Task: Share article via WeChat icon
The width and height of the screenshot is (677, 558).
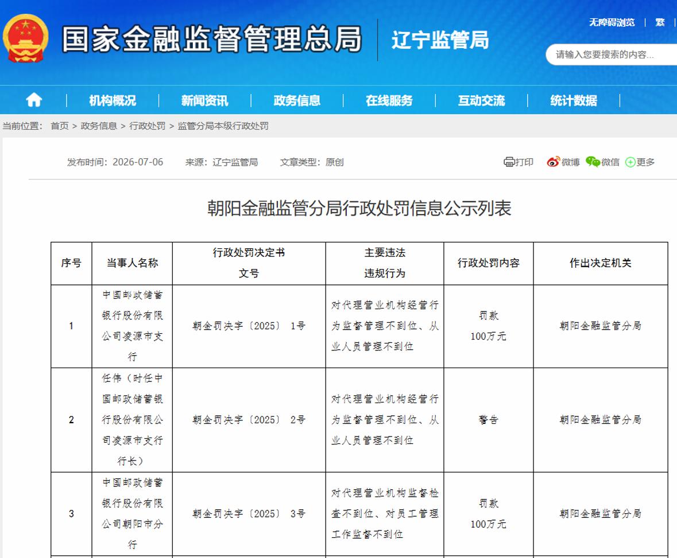Action: point(593,162)
